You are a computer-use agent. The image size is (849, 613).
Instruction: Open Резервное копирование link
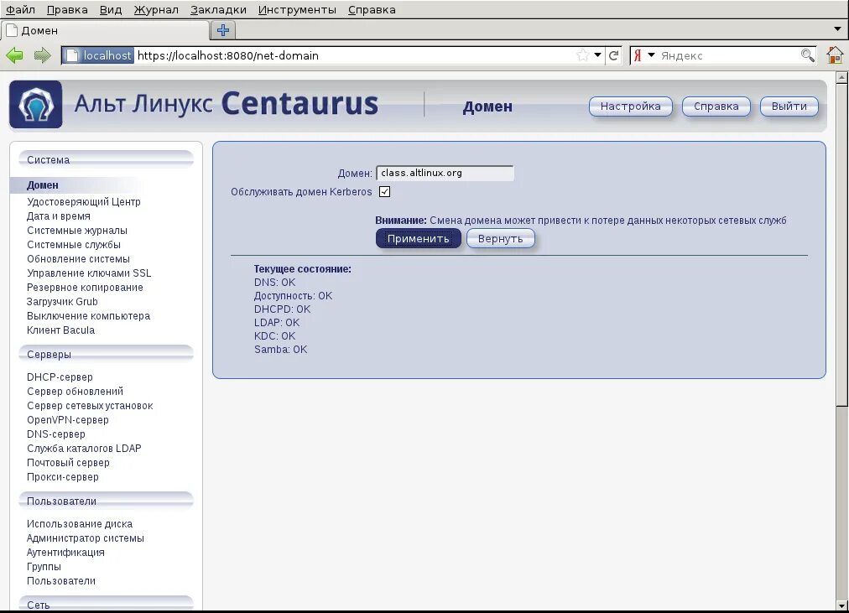(85, 288)
